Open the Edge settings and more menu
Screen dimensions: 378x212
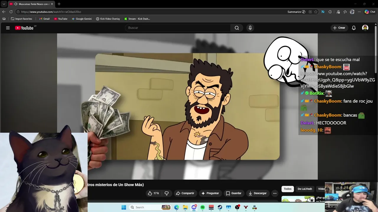359,12
